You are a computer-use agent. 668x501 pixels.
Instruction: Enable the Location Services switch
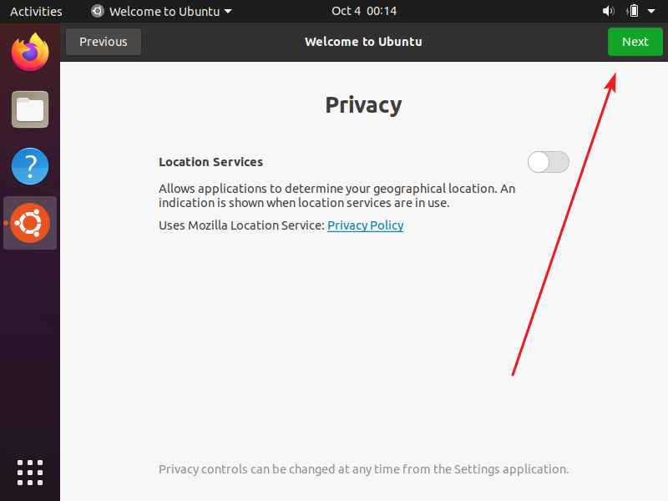click(x=549, y=162)
